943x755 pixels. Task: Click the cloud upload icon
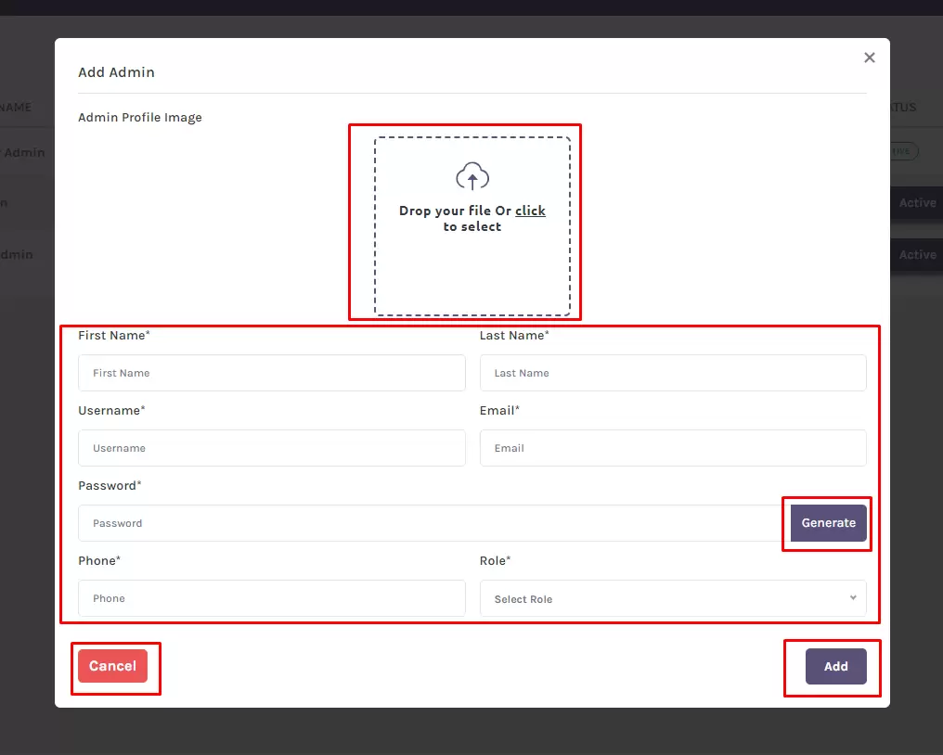[472, 176]
